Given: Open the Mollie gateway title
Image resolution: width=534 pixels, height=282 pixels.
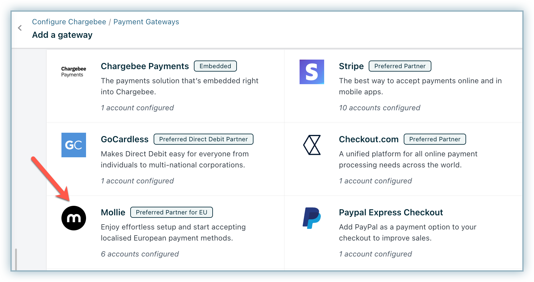Looking at the screenshot, I should (x=113, y=213).
